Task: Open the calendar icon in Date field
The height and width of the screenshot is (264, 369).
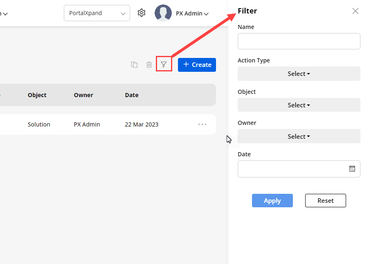Action: [x=352, y=169]
